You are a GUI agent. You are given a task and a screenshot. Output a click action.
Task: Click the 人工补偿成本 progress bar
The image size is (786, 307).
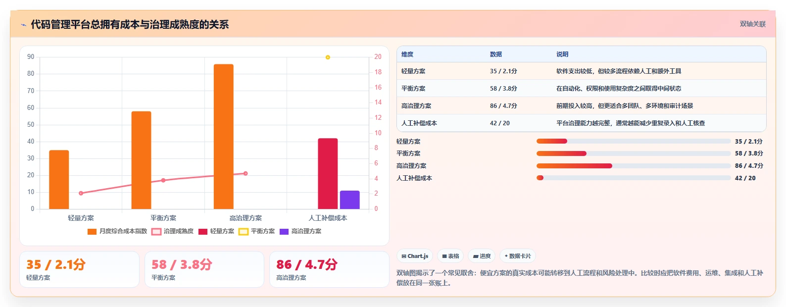coord(634,178)
